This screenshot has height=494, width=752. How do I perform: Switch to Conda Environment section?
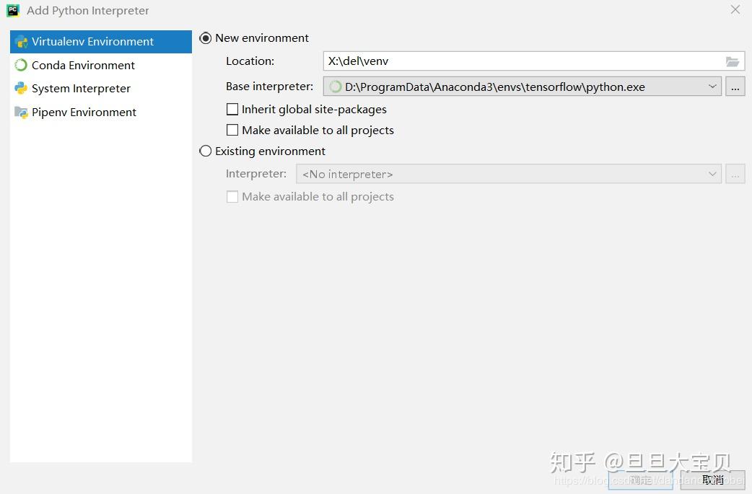(83, 65)
